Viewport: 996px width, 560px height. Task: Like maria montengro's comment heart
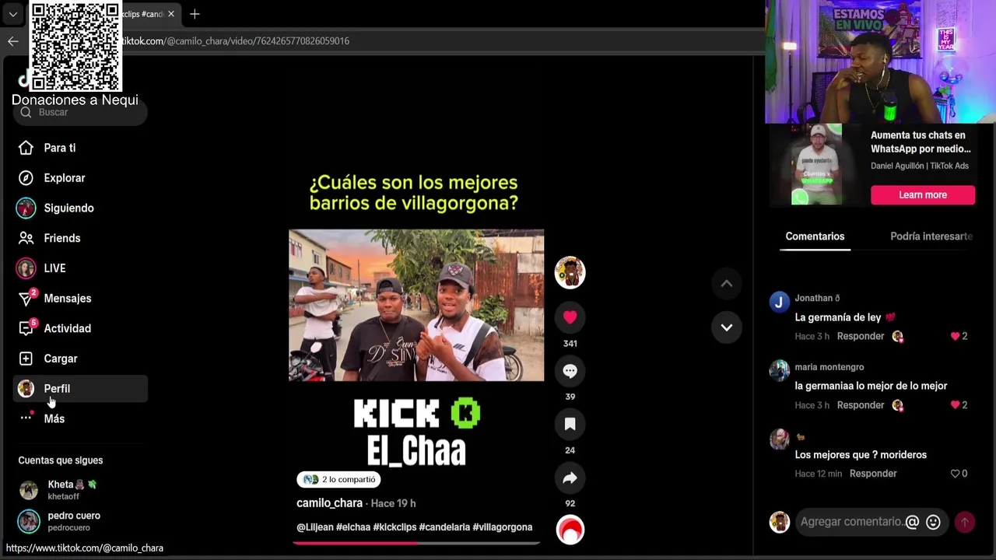click(955, 405)
